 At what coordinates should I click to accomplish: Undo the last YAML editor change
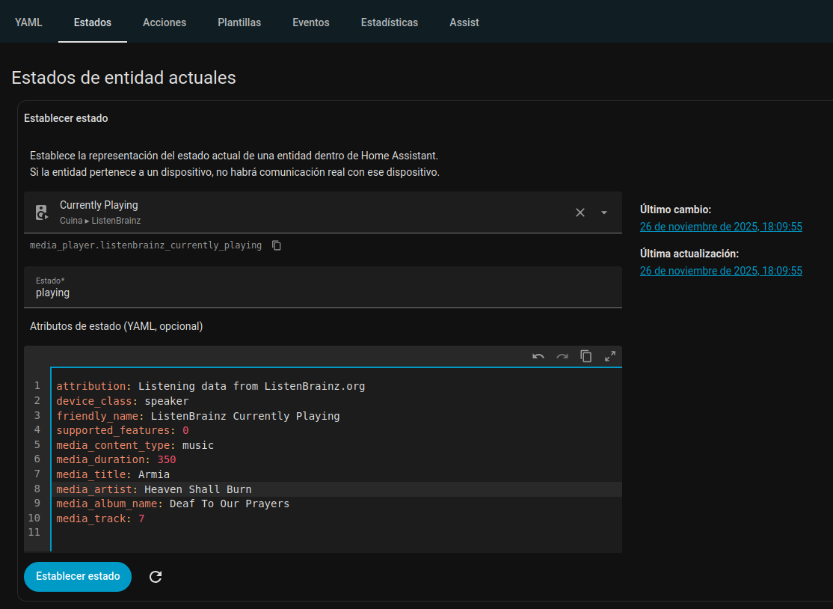[538, 356]
